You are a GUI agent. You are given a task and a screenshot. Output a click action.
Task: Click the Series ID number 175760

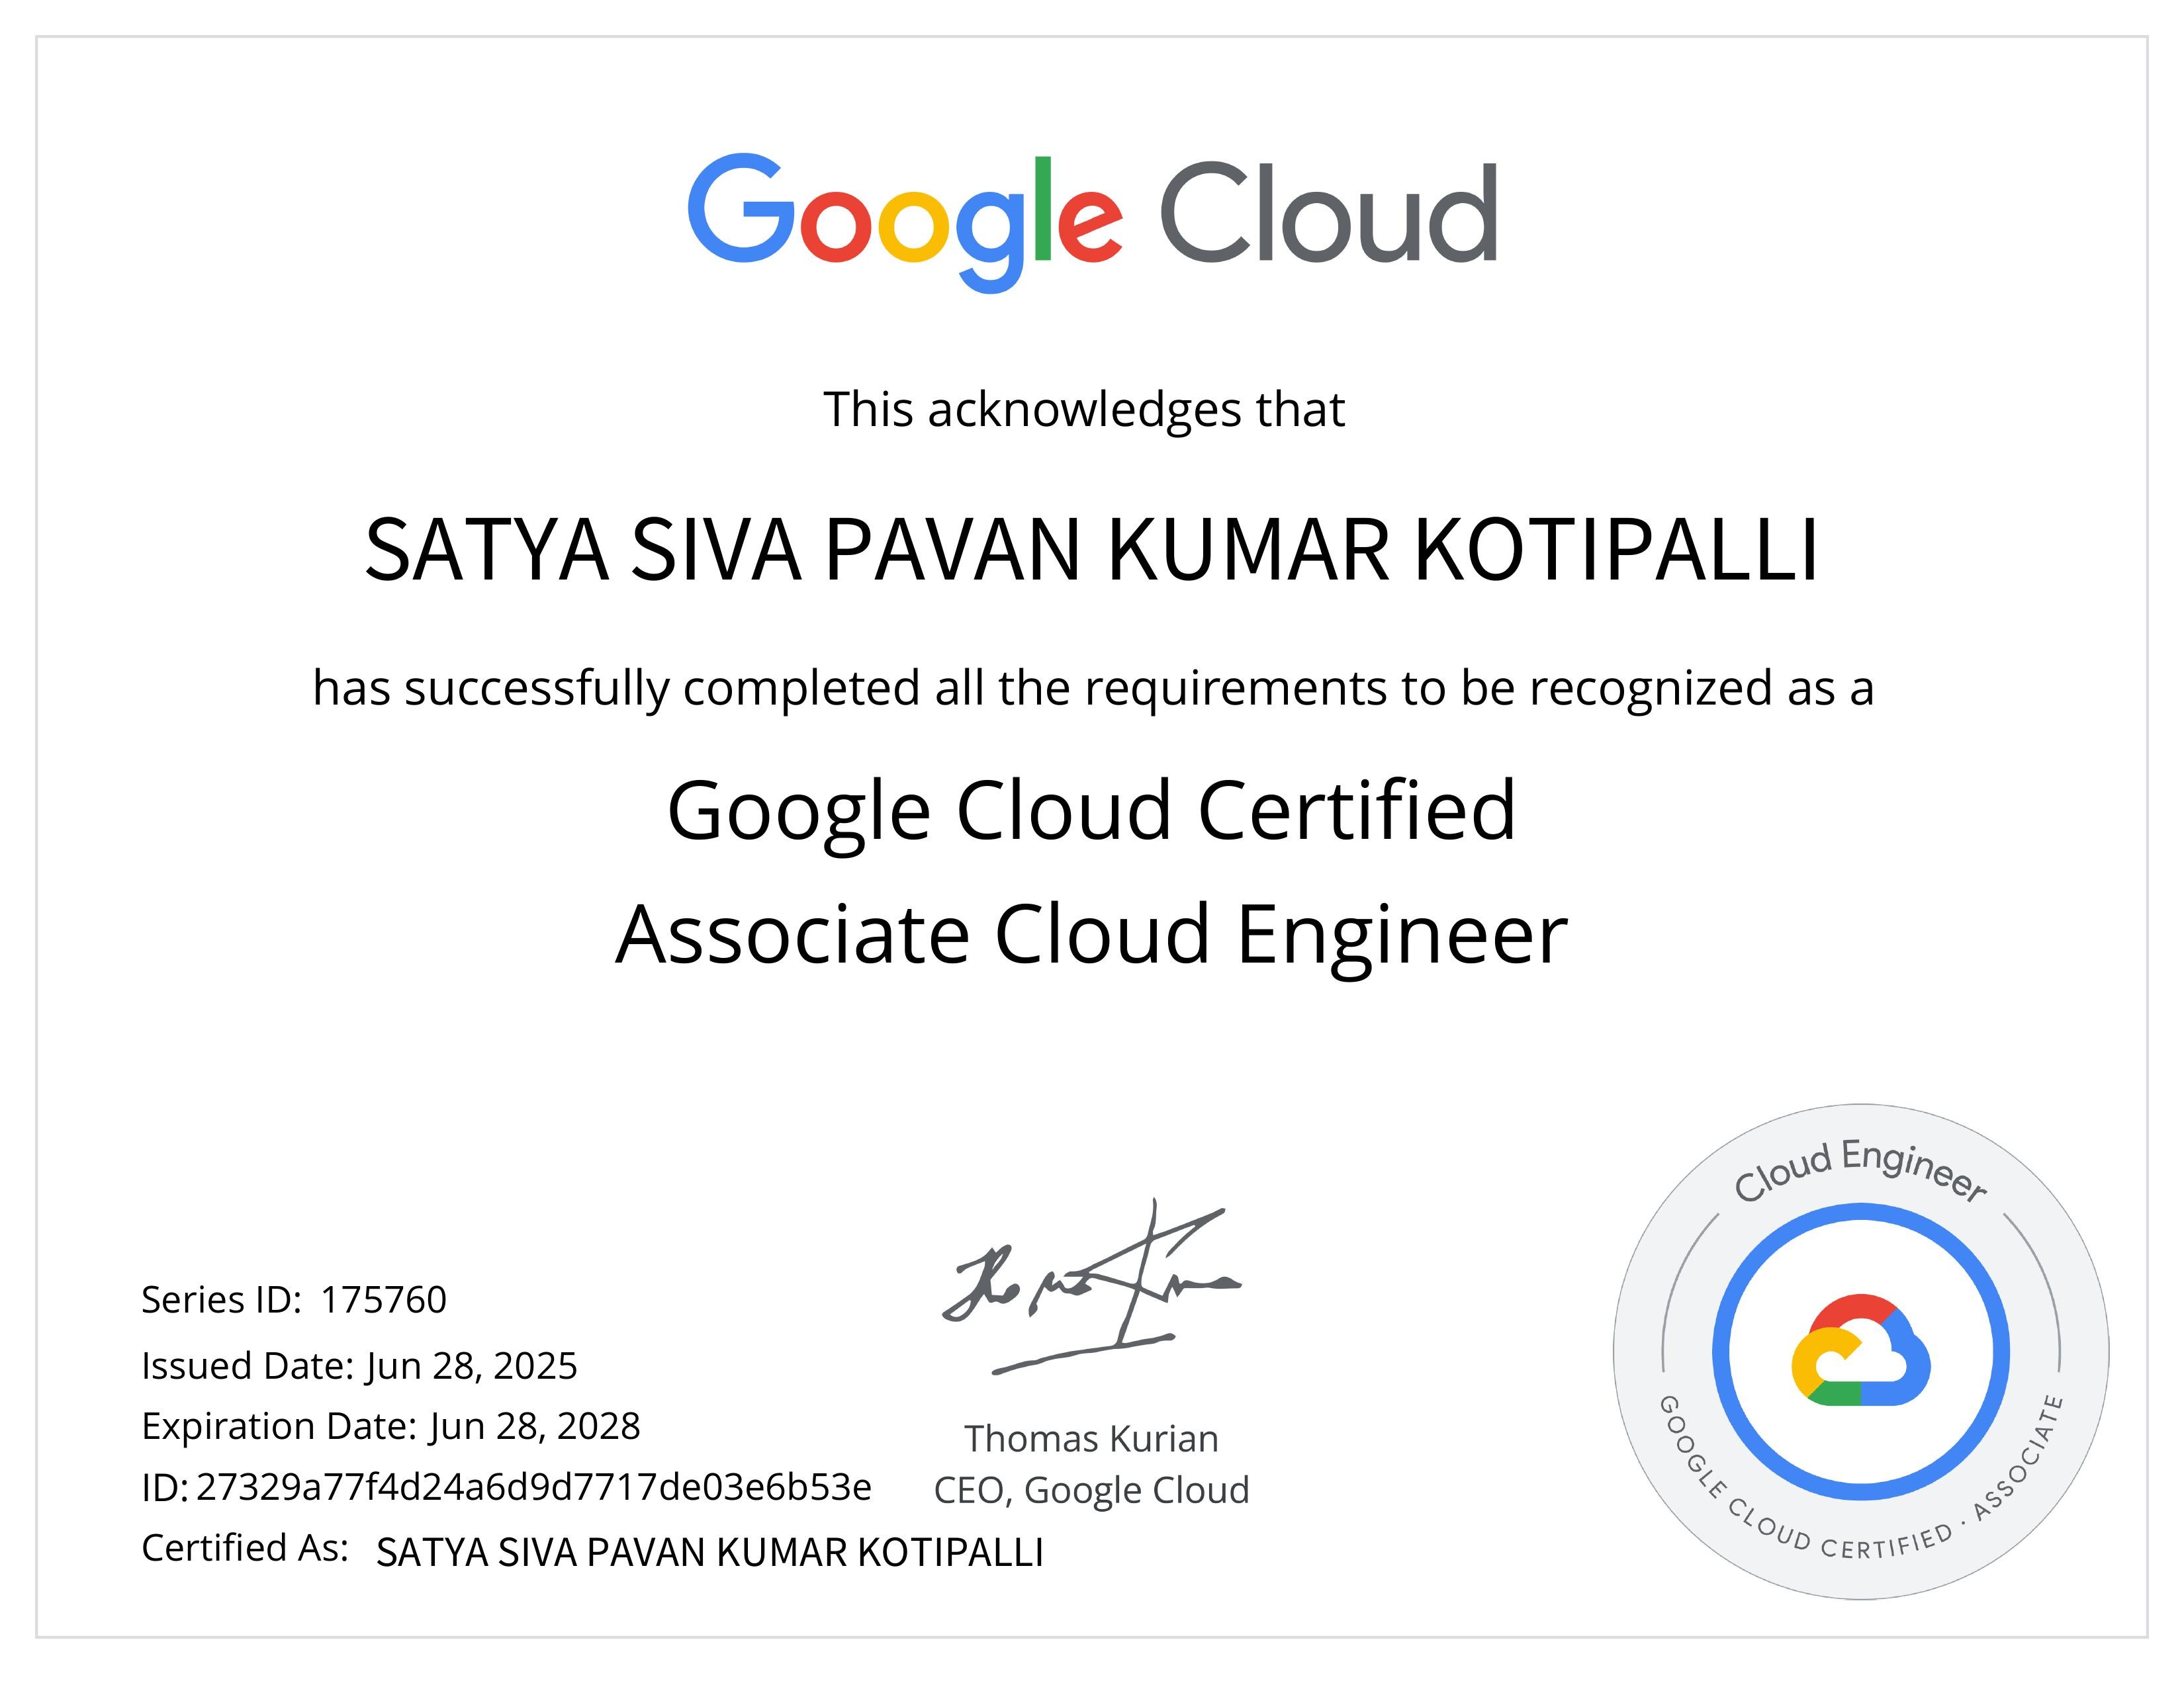(x=383, y=1300)
